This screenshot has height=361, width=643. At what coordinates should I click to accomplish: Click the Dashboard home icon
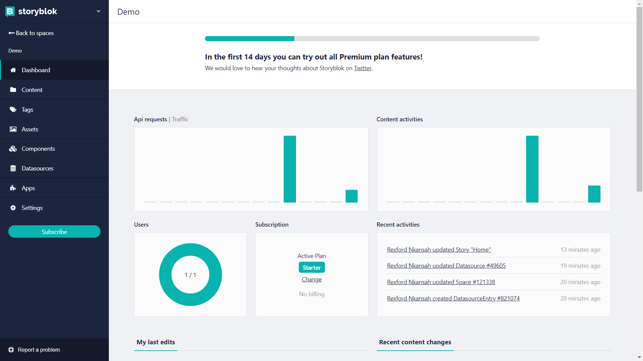[13, 70]
